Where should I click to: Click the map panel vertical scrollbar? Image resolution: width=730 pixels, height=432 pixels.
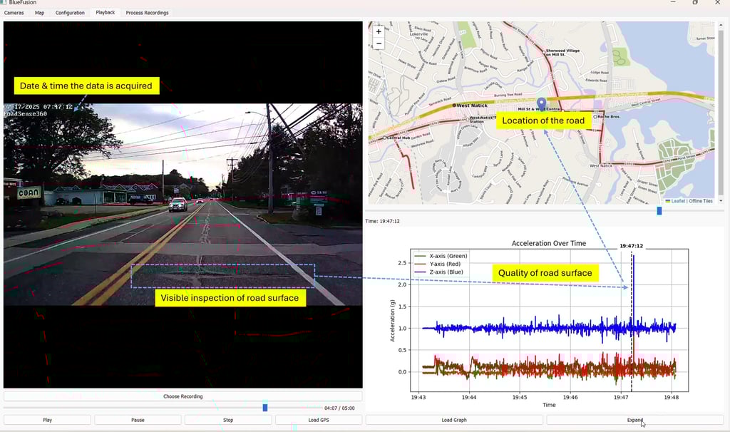click(721, 112)
